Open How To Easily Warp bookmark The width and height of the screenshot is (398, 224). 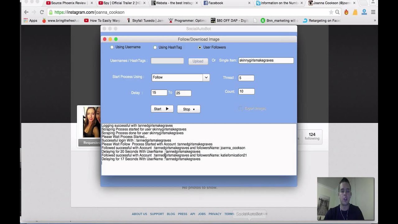pos(102,21)
